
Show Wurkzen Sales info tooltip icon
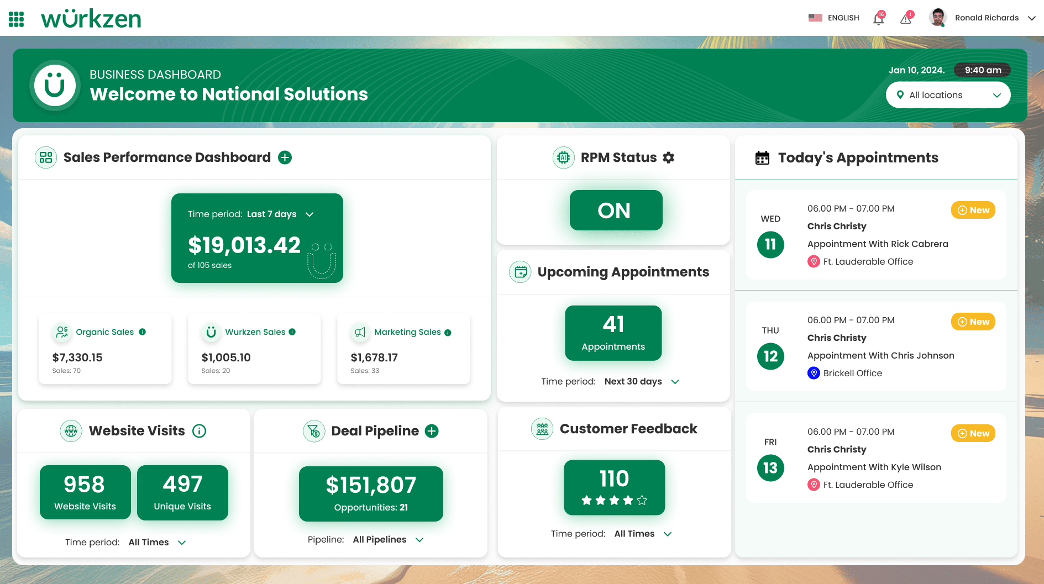(x=292, y=332)
